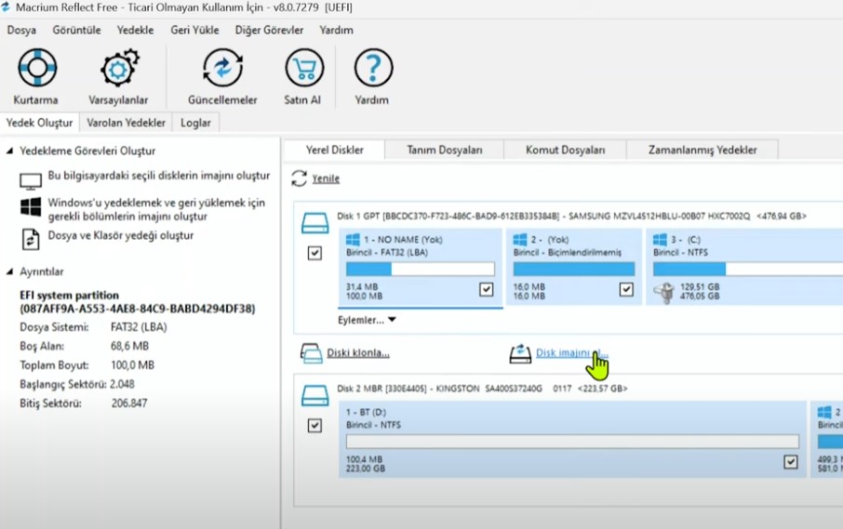Select the Yerel Diskler tab
Image resolution: width=843 pixels, height=529 pixels.
(x=334, y=150)
